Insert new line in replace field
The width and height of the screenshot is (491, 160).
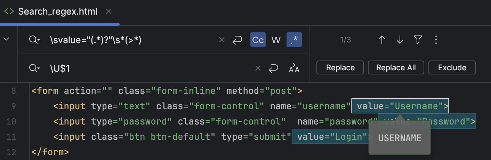coord(274,69)
